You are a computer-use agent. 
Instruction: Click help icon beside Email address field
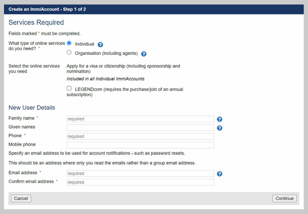(219, 174)
